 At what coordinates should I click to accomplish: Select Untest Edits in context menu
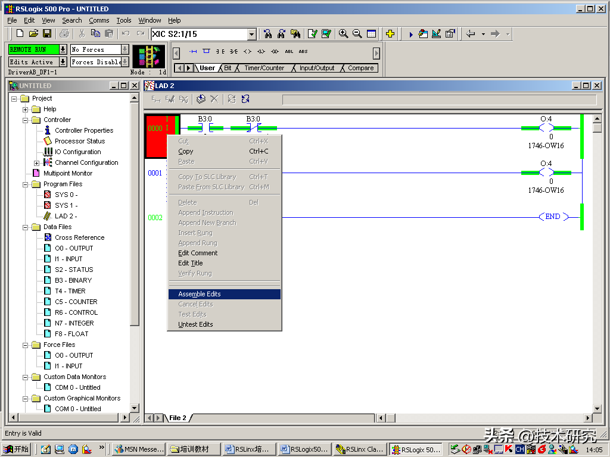[x=195, y=324]
